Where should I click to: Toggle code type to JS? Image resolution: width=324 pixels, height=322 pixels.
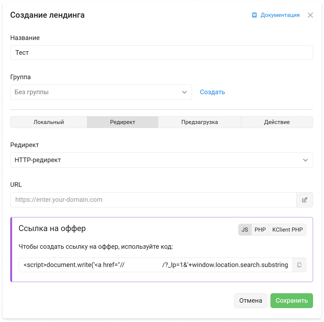(x=245, y=230)
